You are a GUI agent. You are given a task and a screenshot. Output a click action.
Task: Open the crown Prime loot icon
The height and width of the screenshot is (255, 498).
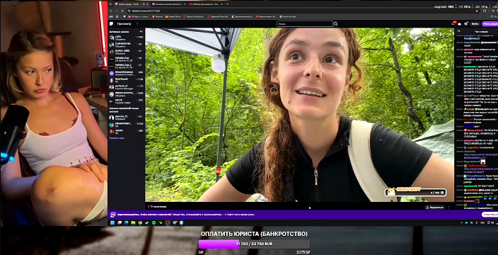[x=459, y=24]
